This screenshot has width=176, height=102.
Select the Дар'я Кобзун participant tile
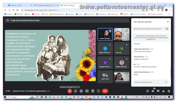tap(105, 48)
